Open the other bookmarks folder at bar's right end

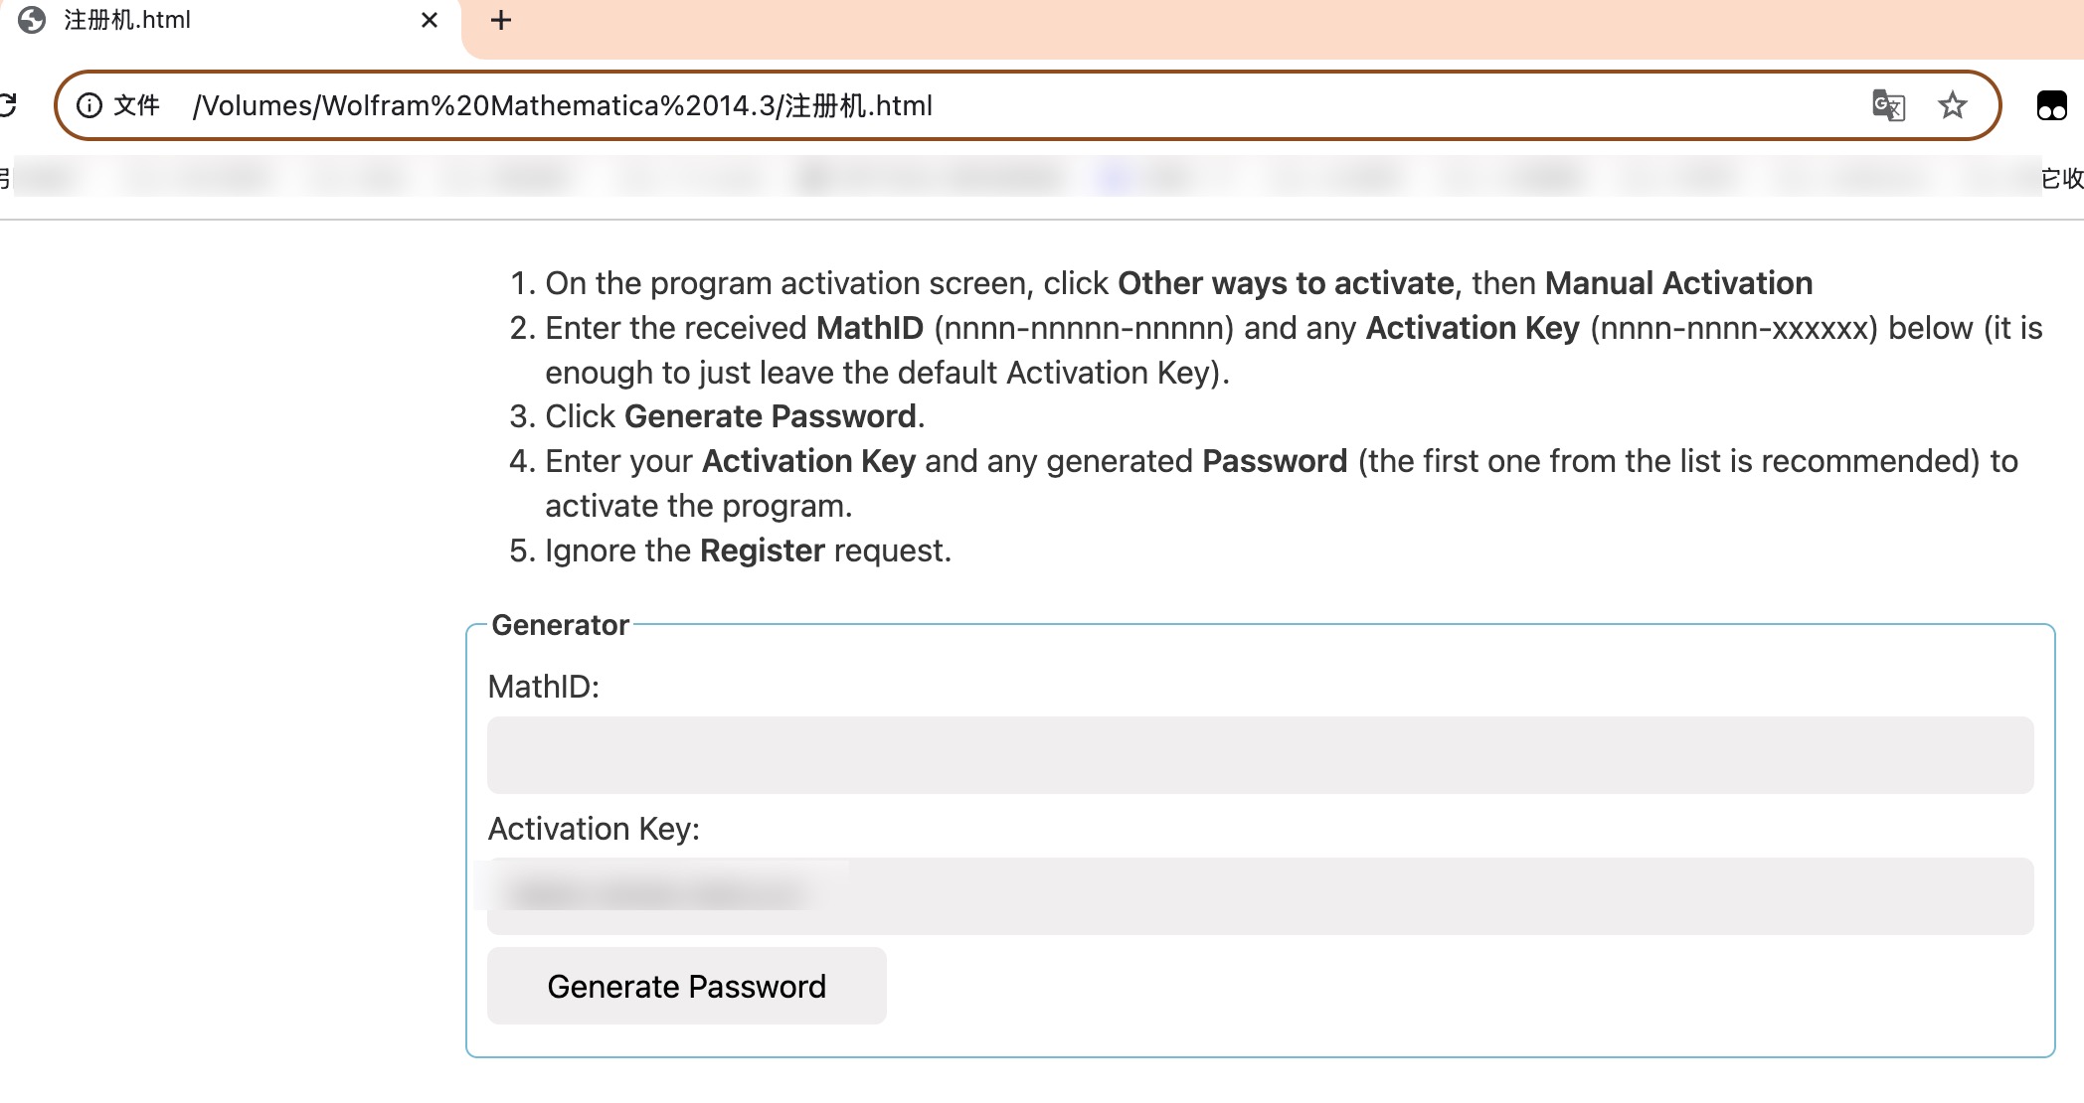coord(2062,178)
